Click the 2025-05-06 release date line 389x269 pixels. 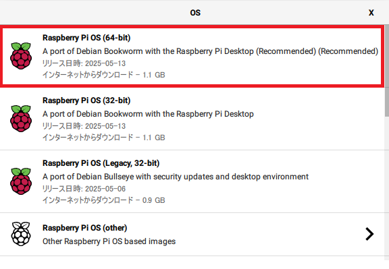(x=84, y=189)
